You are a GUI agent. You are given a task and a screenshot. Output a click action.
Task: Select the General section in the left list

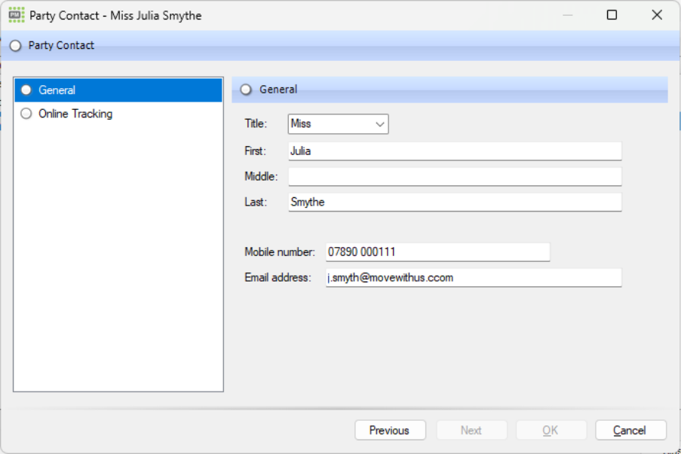click(x=53, y=90)
